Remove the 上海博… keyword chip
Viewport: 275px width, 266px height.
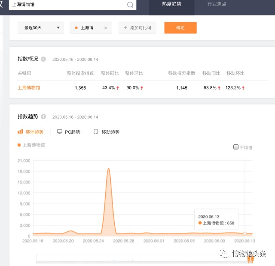coord(106,28)
